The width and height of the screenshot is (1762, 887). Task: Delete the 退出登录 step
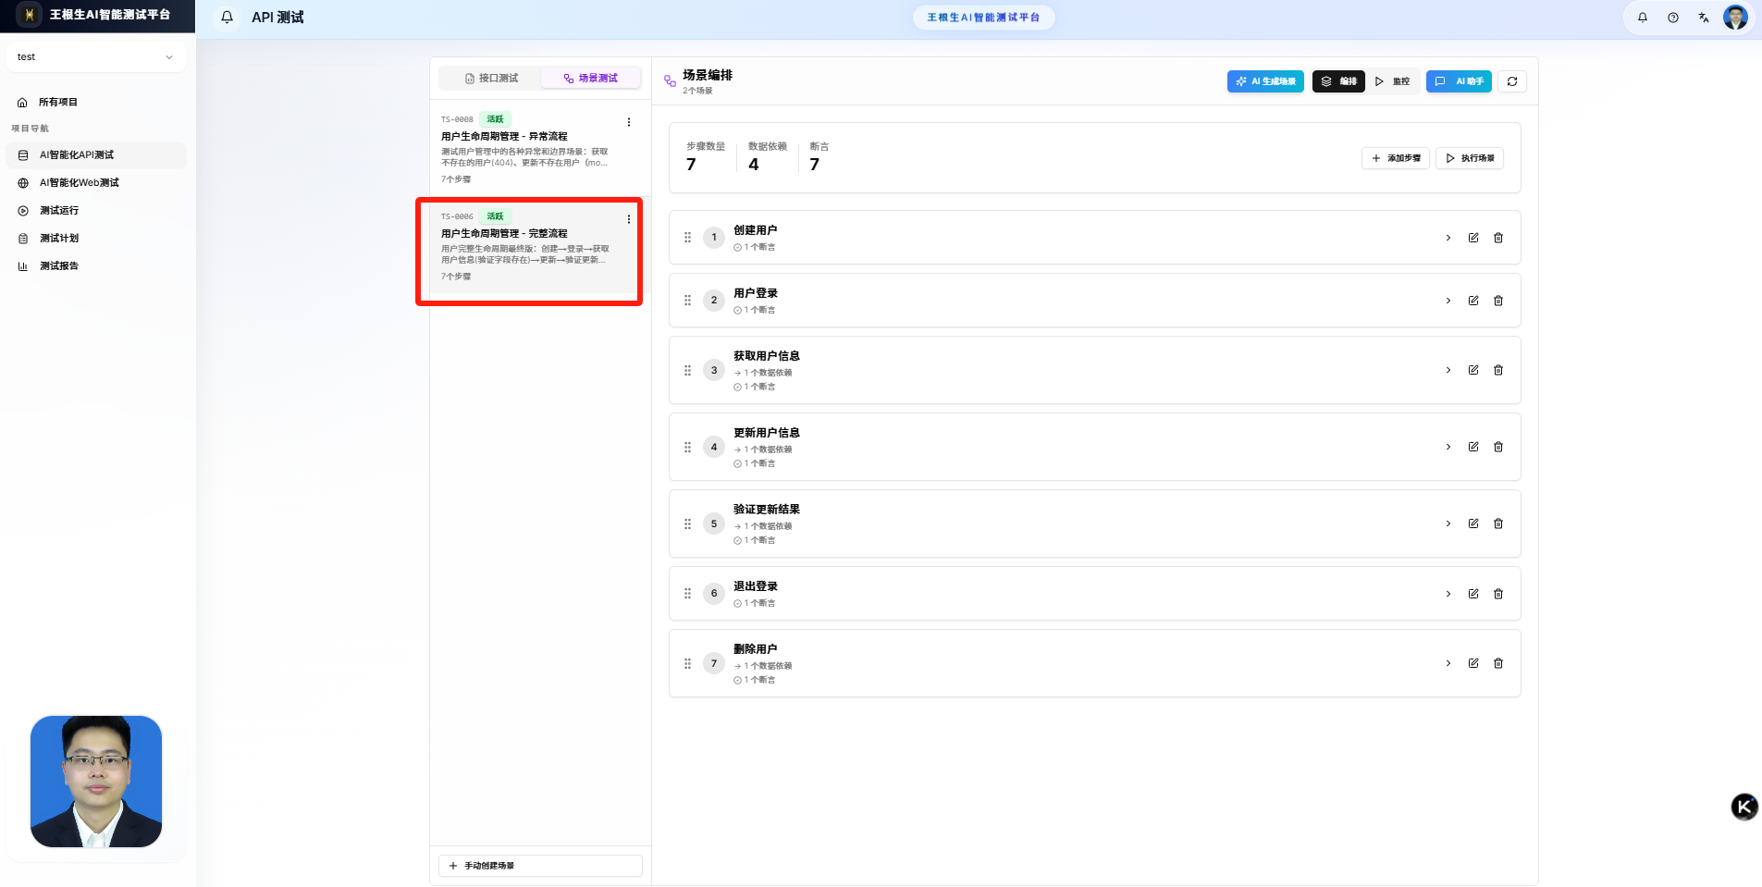coord(1498,594)
